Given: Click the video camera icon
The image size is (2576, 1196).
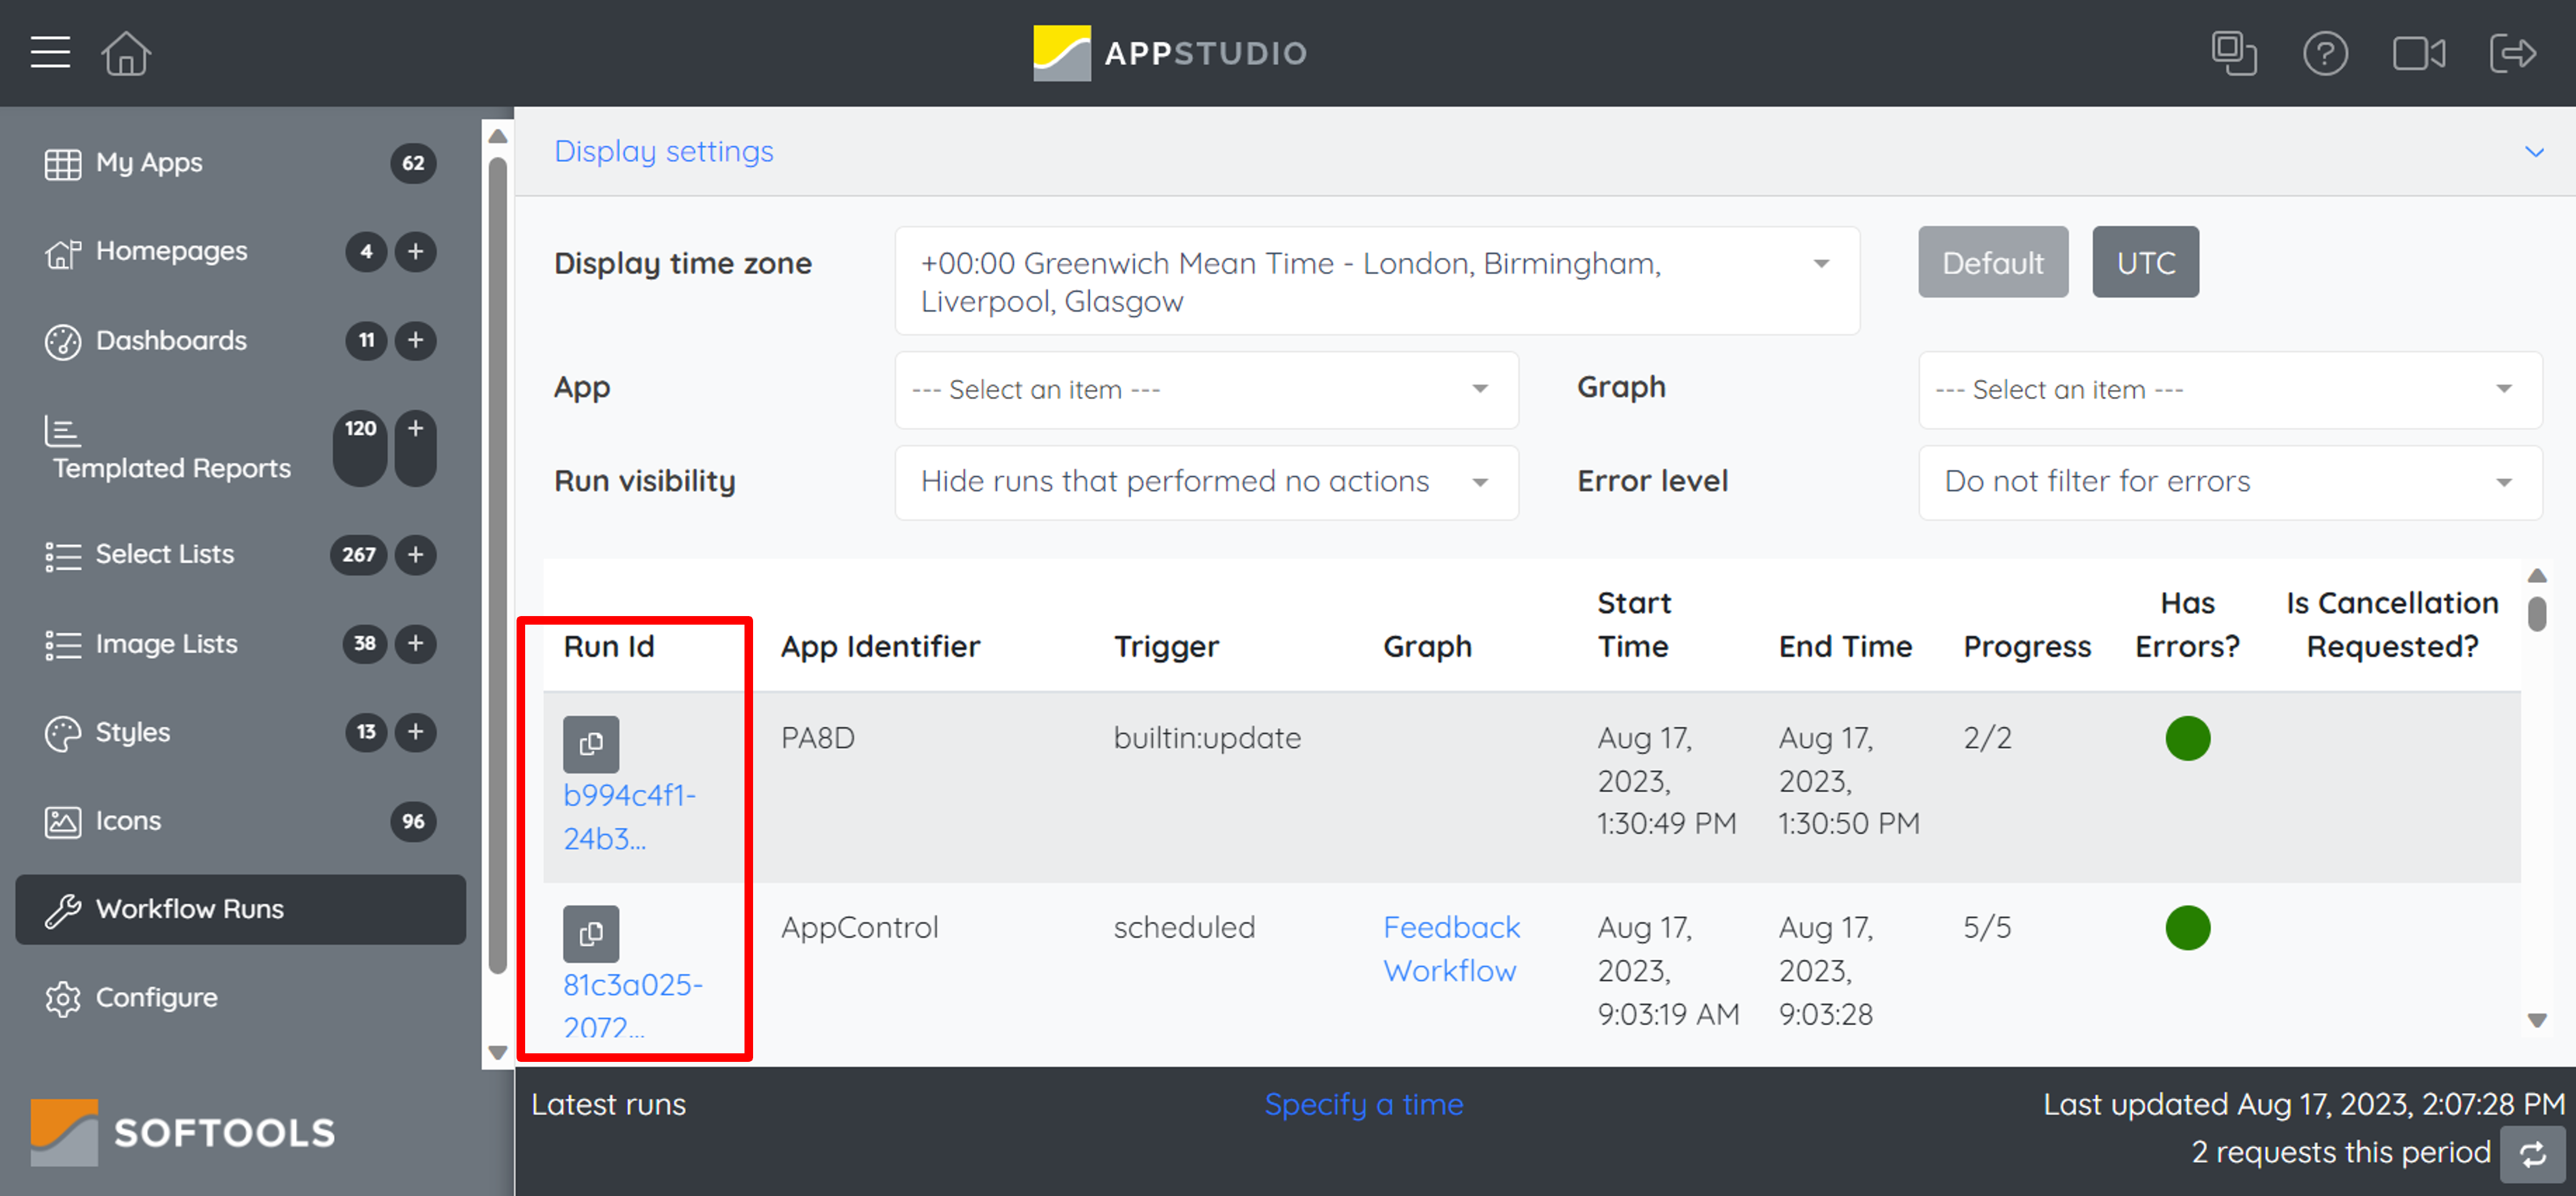Looking at the screenshot, I should pyautogui.click(x=2419, y=53).
